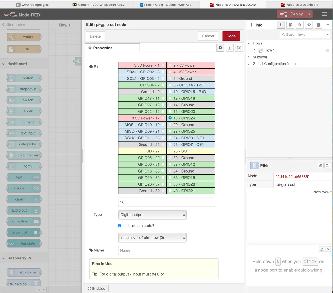Viewport: 333px width, 293px height.
Task: Open the sidebar info tab icon
Action: pyautogui.click(x=281, y=25)
